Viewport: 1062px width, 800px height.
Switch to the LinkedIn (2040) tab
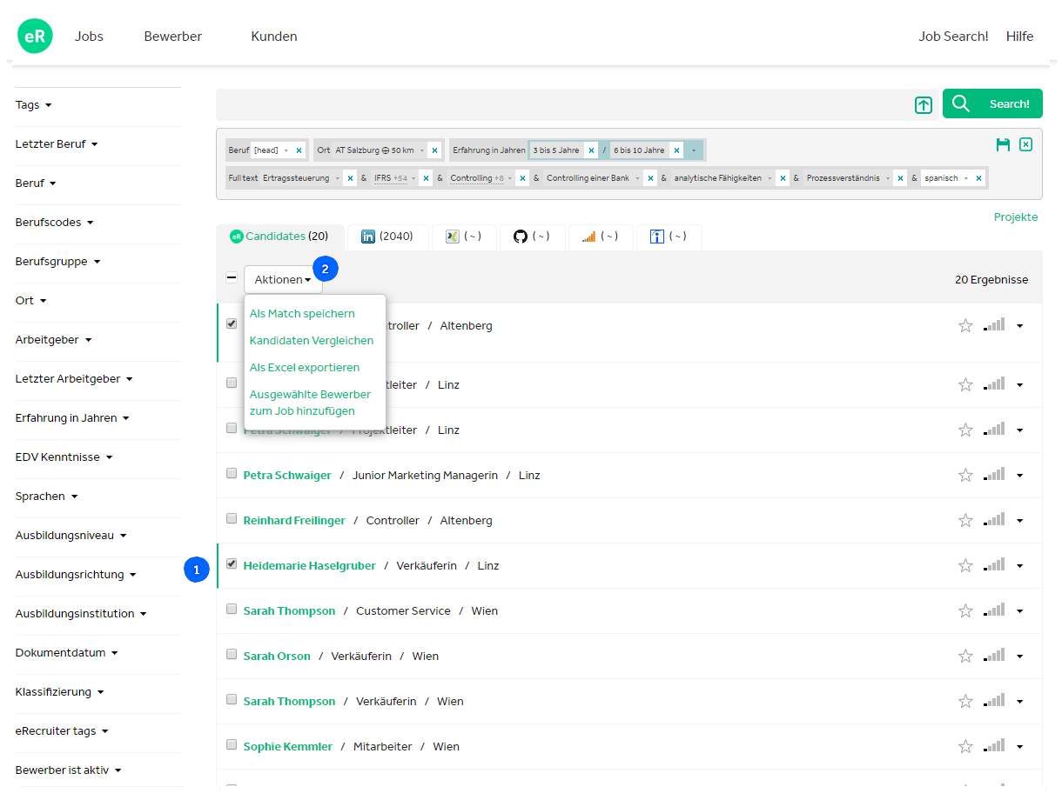coord(387,237)
